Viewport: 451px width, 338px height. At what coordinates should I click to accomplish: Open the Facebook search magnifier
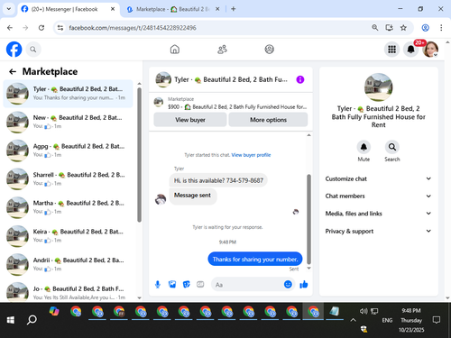tap(33, 50)
